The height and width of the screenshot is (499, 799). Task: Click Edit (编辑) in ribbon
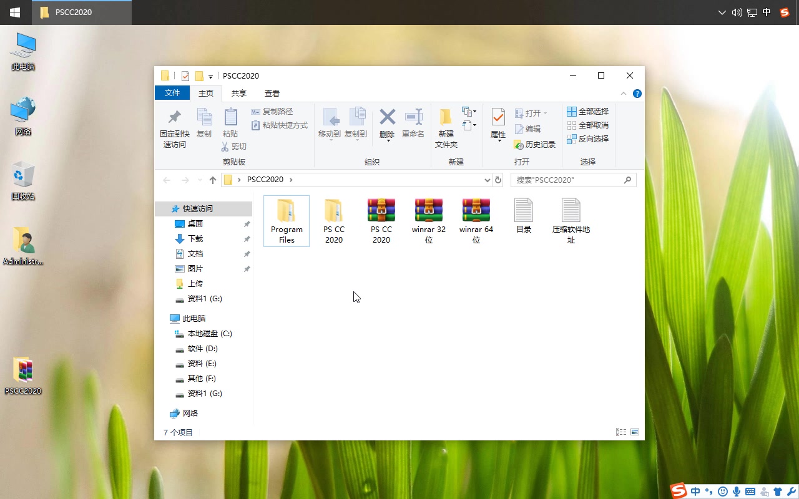click(x=527, y=129)
